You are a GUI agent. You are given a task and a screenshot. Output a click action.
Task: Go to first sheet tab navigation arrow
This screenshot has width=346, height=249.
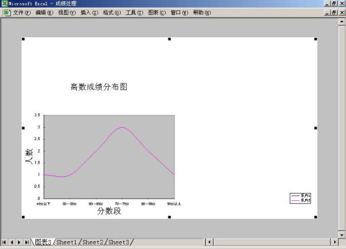click(x=4, y=242)
